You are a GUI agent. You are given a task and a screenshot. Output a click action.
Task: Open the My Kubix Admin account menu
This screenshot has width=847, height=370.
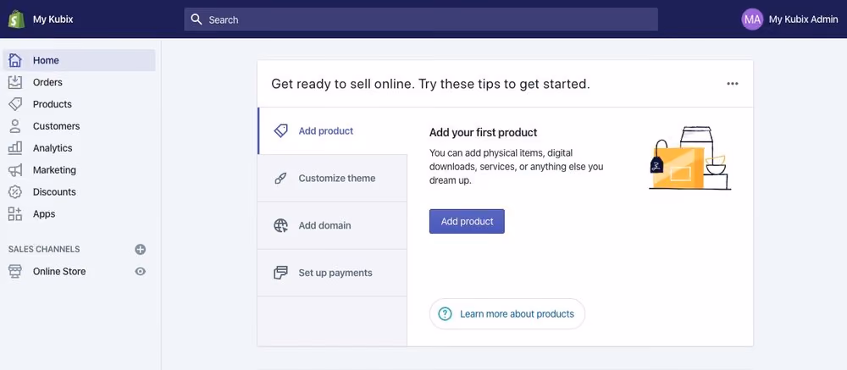(x=789, y=19)
